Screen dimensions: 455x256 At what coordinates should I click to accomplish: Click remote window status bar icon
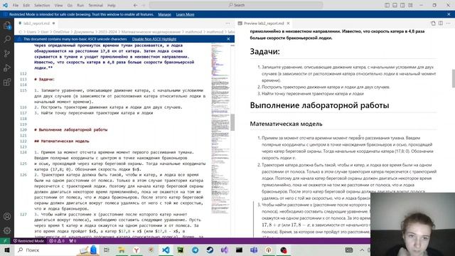[x=5, y=241]
